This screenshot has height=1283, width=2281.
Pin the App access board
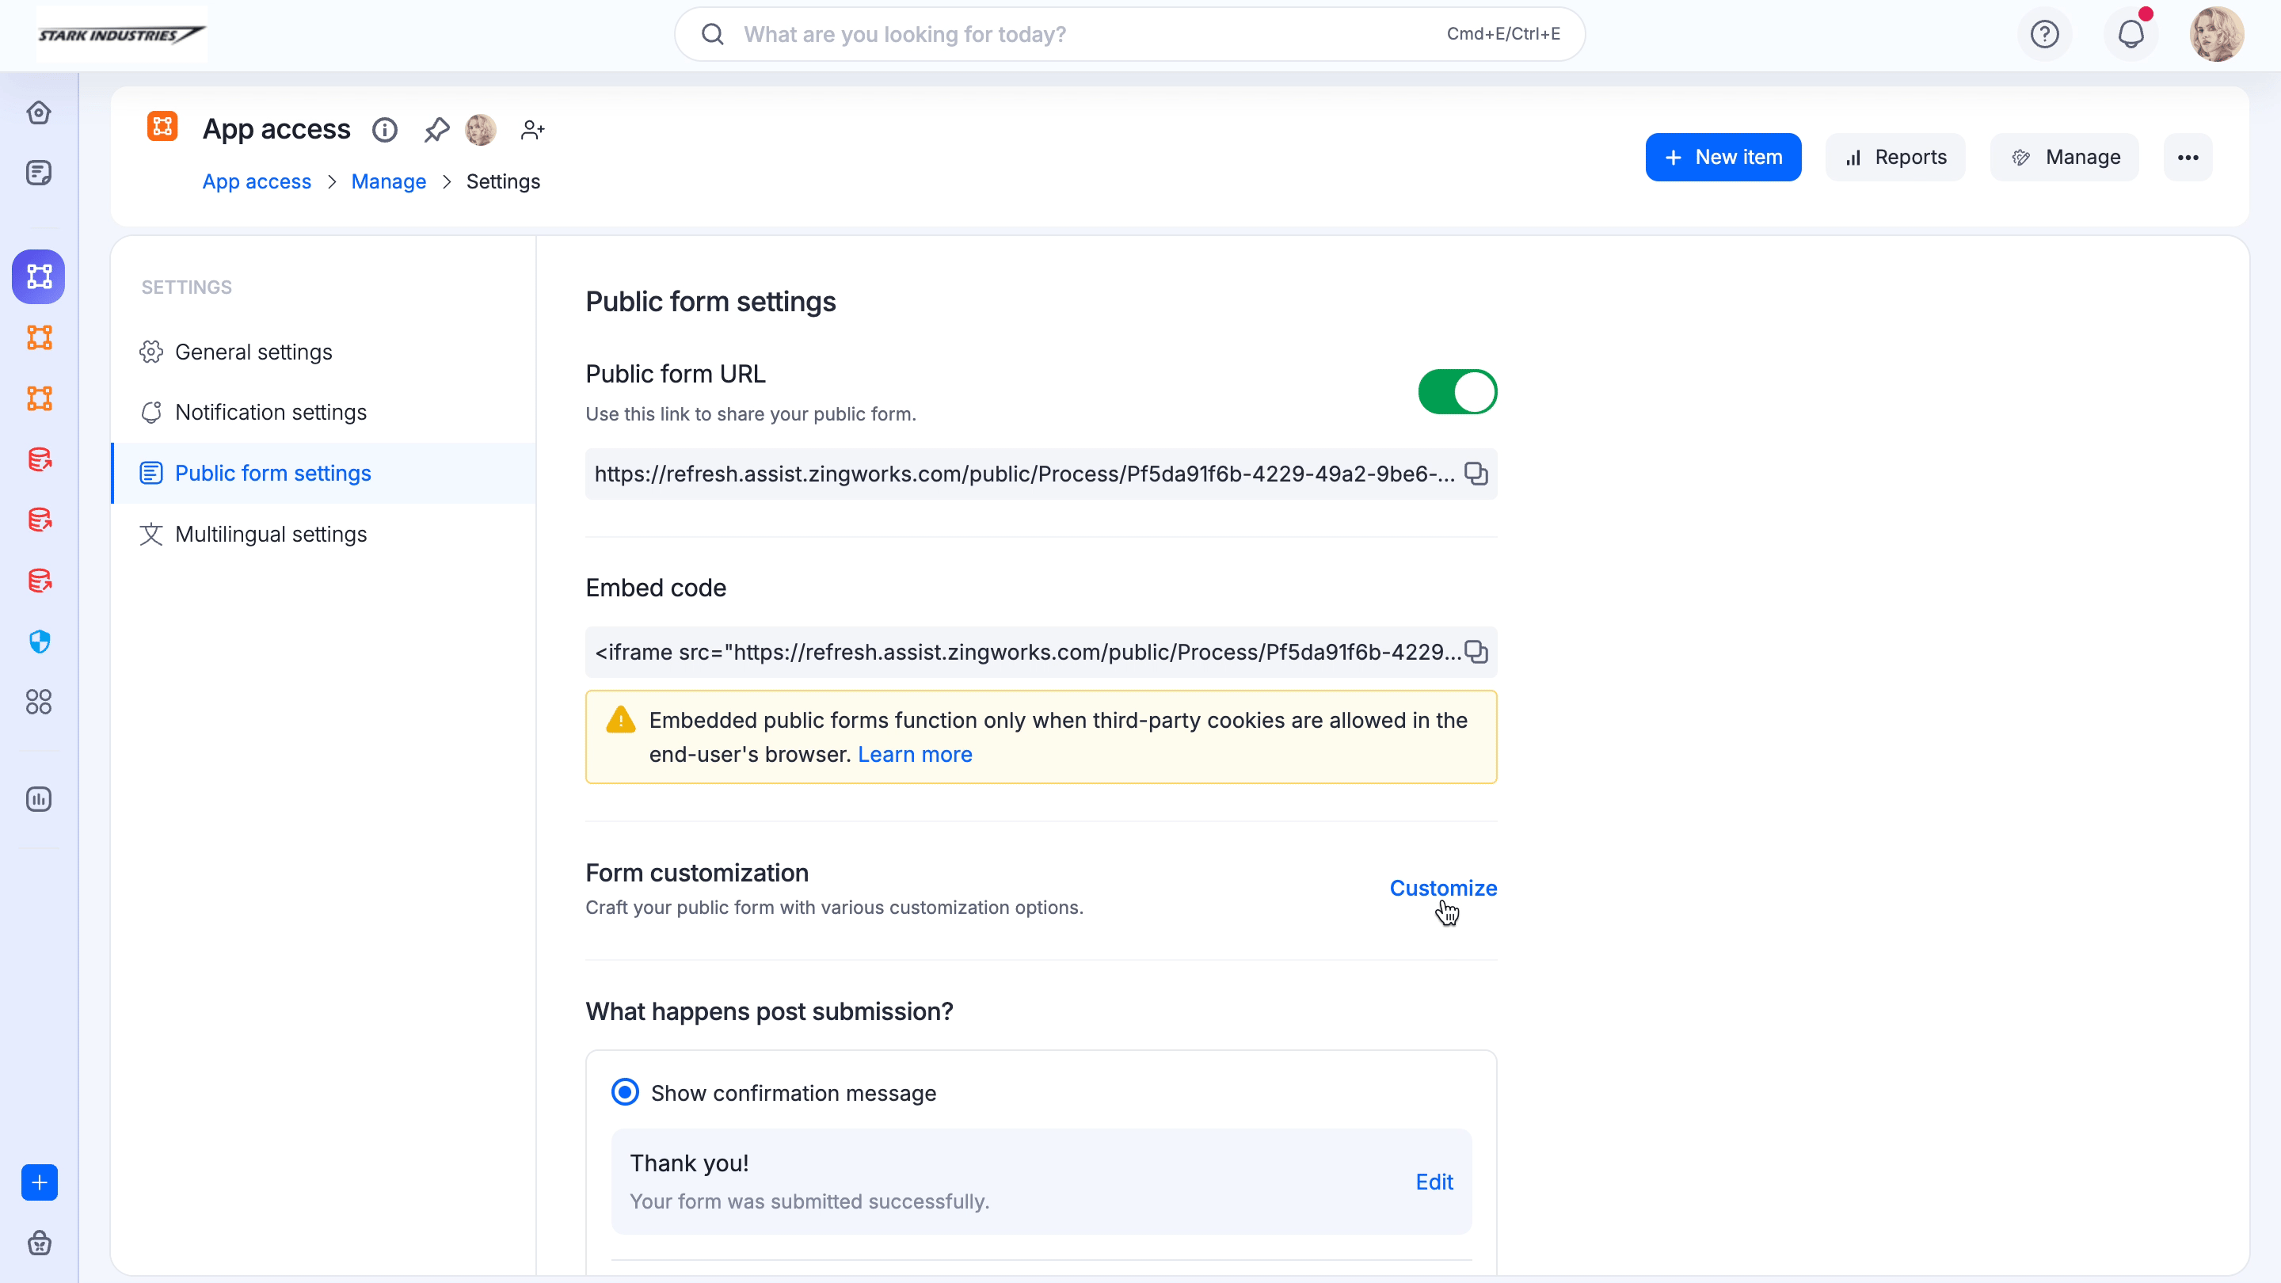tap(436, 130)
